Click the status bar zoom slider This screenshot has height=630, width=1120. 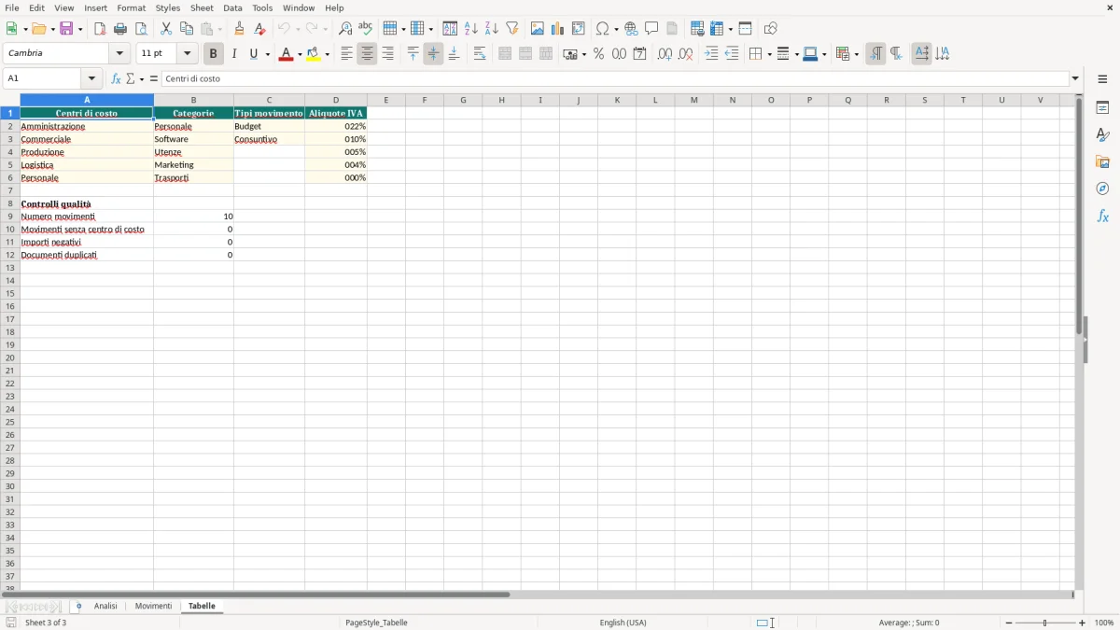(1045, 623)
